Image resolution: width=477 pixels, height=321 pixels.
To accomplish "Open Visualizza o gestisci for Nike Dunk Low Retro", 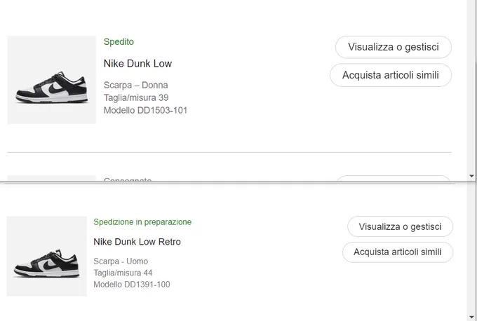I will (400, 226).
